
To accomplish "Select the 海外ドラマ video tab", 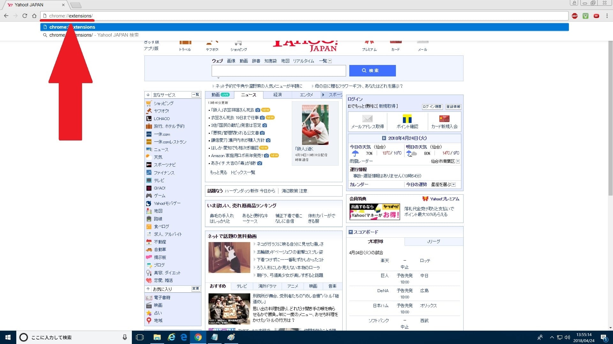I will pyautogui.click(x=267, y=286).
